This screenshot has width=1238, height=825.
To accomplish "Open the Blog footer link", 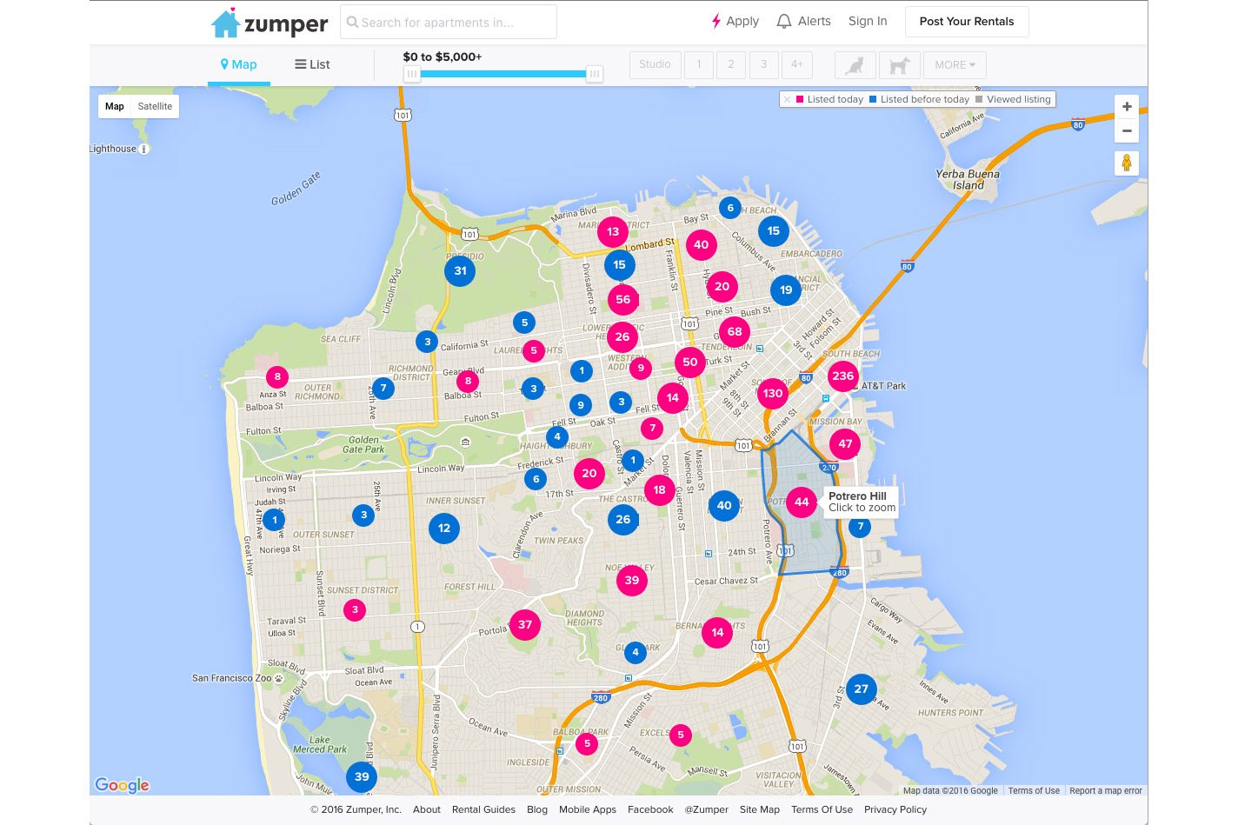I will point(537,809).
